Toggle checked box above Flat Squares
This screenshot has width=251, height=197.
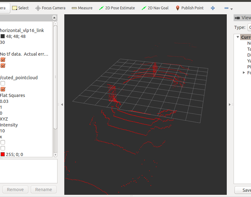[3, 89]
